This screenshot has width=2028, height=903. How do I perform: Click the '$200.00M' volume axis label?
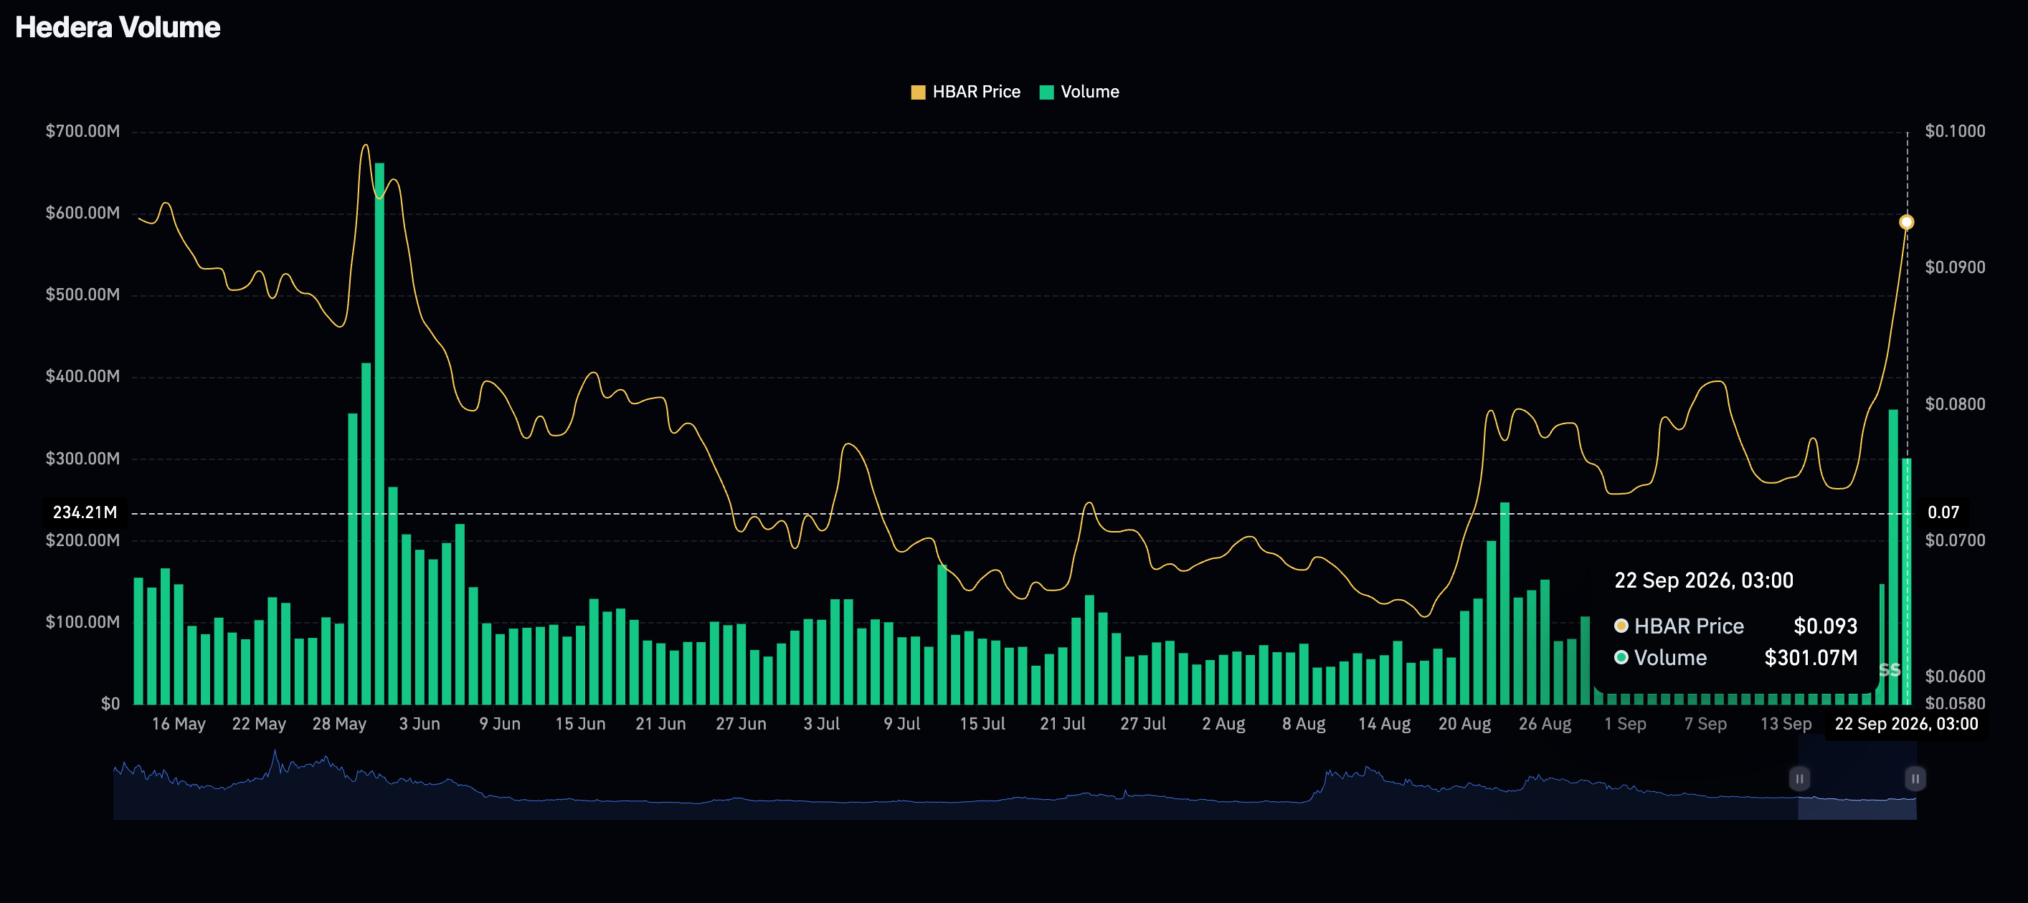click(82, 540)
